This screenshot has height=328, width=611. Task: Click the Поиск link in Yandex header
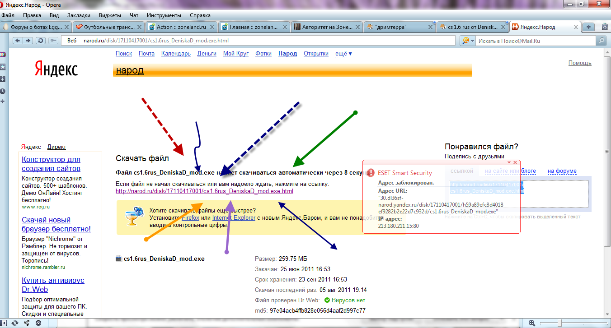[x=124, y=54]
